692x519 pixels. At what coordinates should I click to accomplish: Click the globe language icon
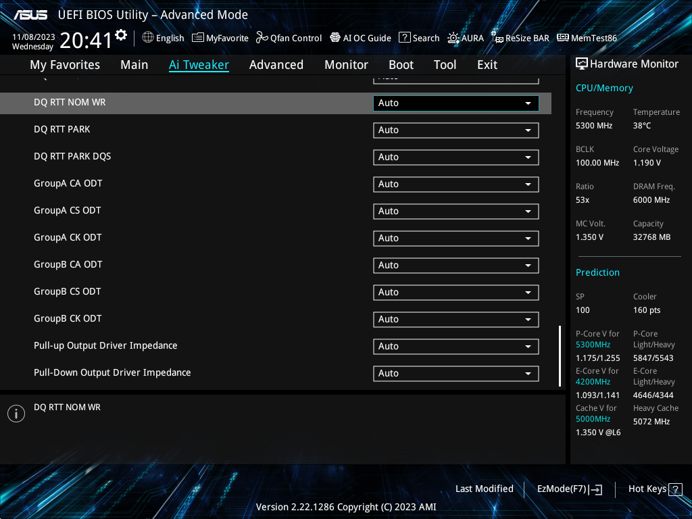click(x=148, y=38)
